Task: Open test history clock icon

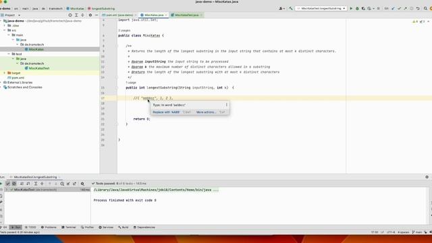Action: point(62,184)
